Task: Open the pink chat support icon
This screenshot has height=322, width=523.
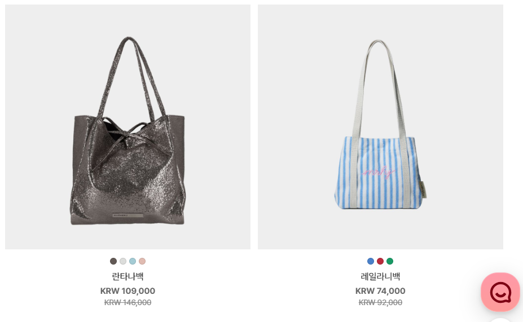Action: pos(500,292)
